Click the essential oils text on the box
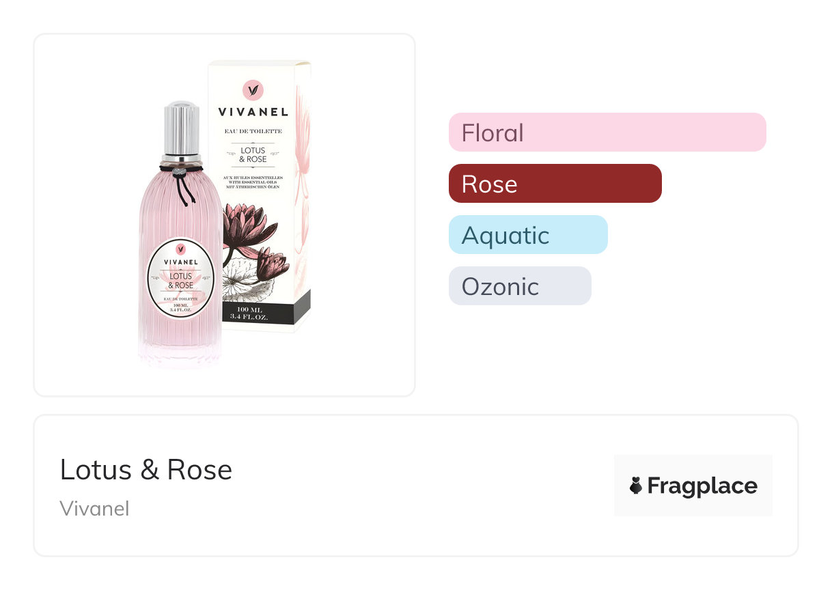Screen dimensions: 832x590 (x=253, y=182)
